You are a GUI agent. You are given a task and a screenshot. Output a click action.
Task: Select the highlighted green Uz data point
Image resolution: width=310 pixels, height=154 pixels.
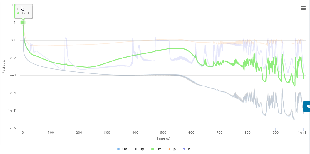click(23, 23)
